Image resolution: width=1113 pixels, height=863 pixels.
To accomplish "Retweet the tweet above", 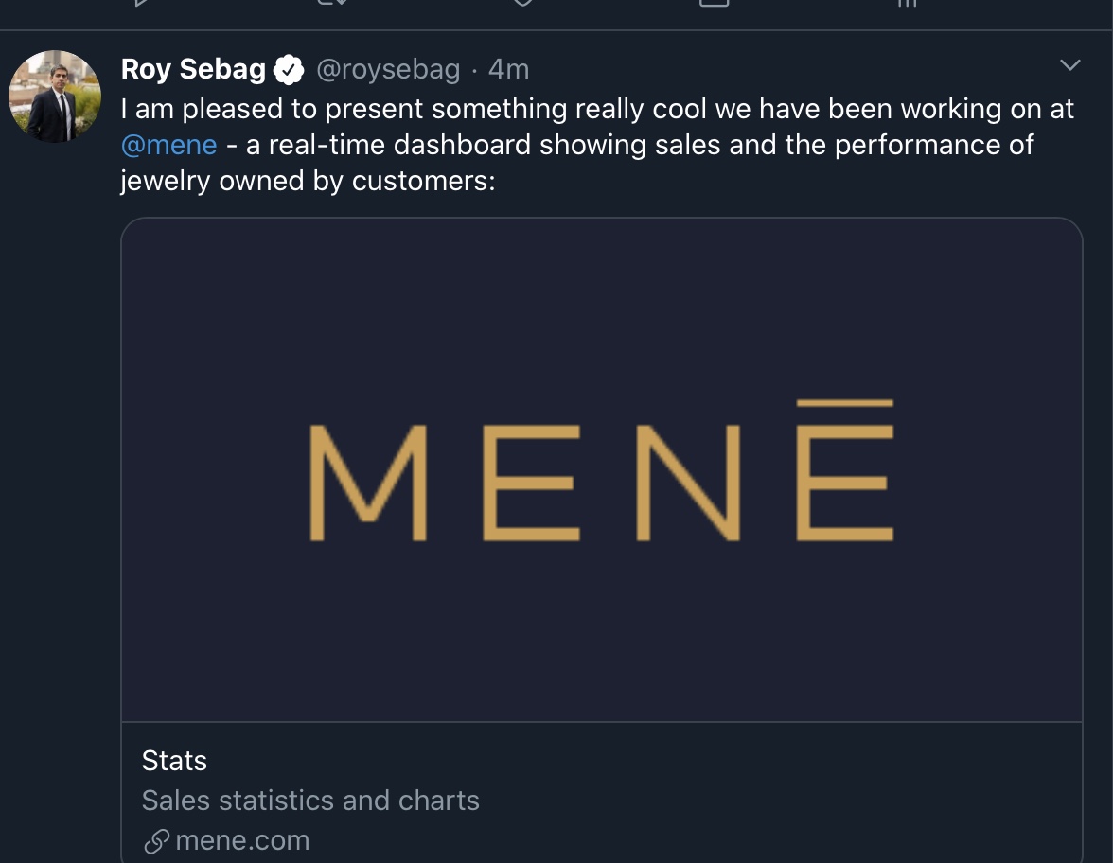I will pos(333,3).
